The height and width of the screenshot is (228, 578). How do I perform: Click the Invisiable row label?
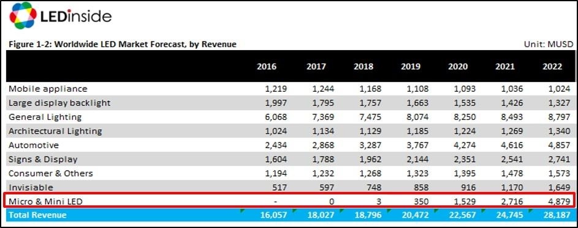31,187
